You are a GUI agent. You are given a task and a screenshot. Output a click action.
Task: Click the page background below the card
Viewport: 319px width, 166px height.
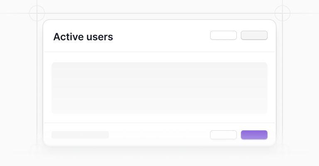(x=159, y=157)
